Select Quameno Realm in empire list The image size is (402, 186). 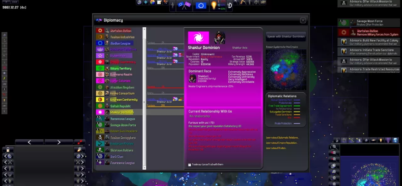pyautogui.click(x=119, y=74)
